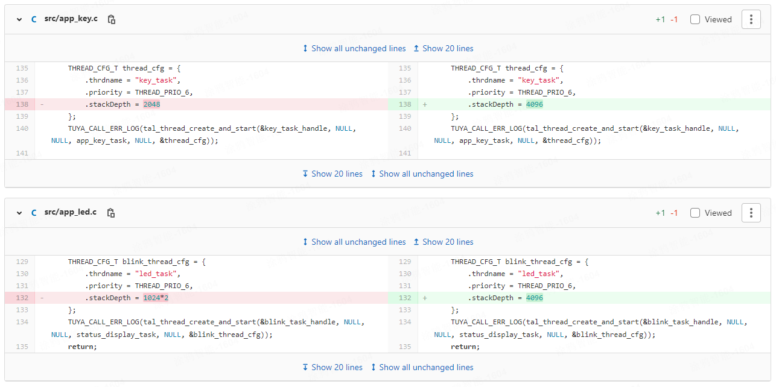Click the C file icon for app_led.c
The height and width of the screenshot is (387, 776).
[x=34, y=213]
